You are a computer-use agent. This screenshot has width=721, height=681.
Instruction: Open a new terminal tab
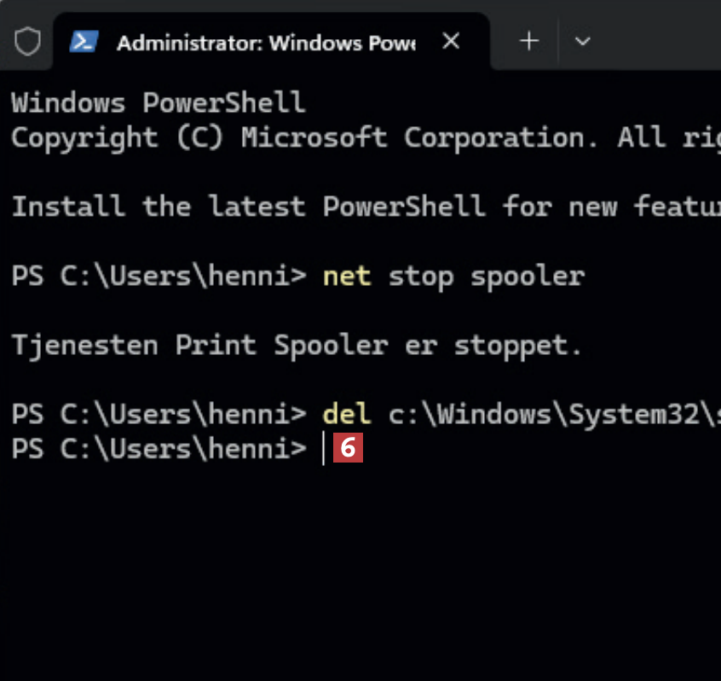point(529,40)
